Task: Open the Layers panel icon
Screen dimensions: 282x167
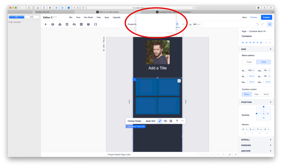Action: (53, 24)
